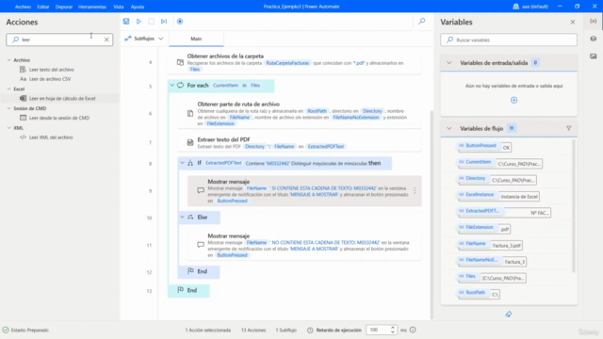Collapse the Excel actions group
This screenshot has height=339, width=603.
point(9,89)
